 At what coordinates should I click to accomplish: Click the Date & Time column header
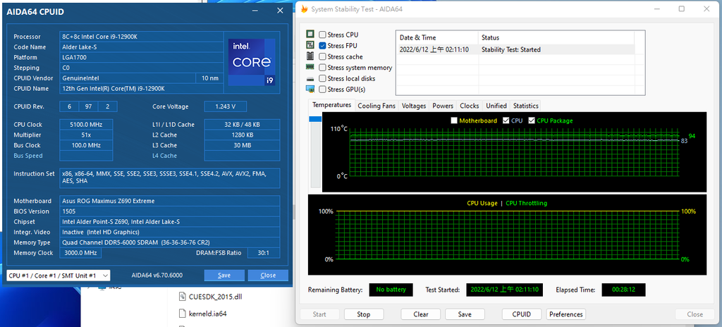coord(437,38)
